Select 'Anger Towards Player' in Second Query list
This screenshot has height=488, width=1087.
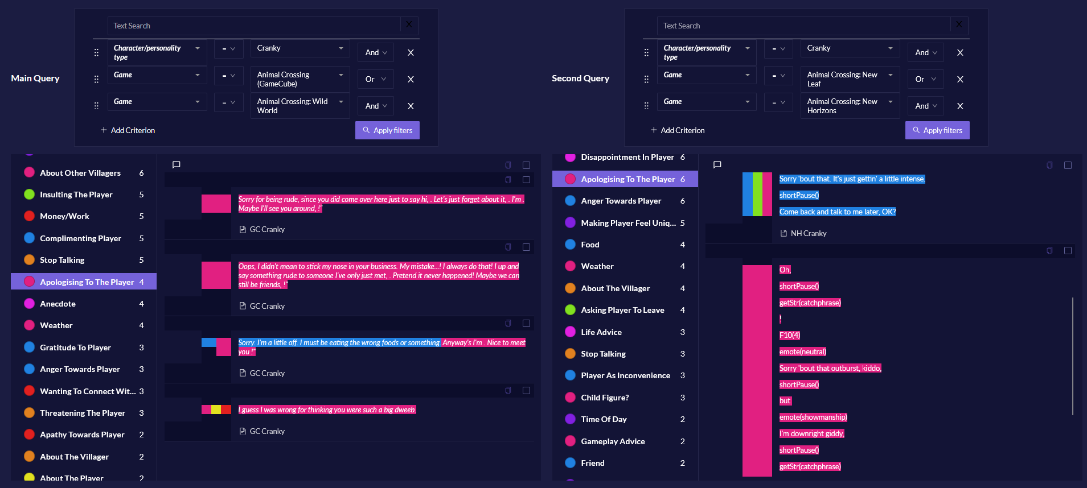coord(621,201)
